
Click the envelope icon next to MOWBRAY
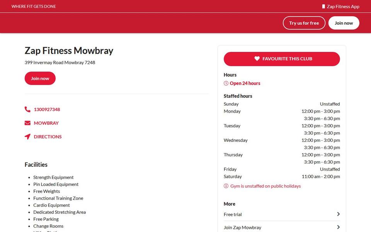tap(27, 123)
